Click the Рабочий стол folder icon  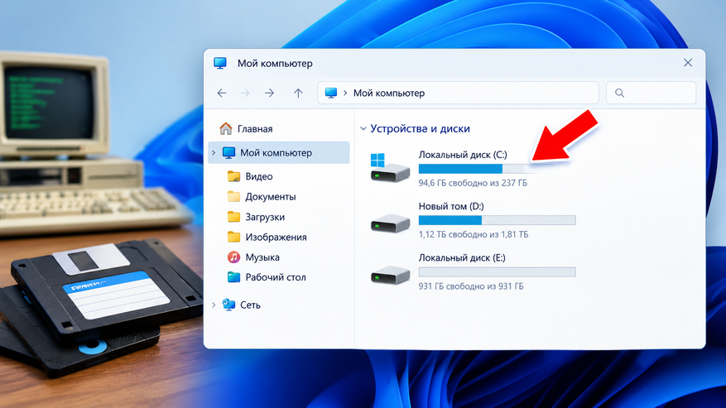(233, 277)
